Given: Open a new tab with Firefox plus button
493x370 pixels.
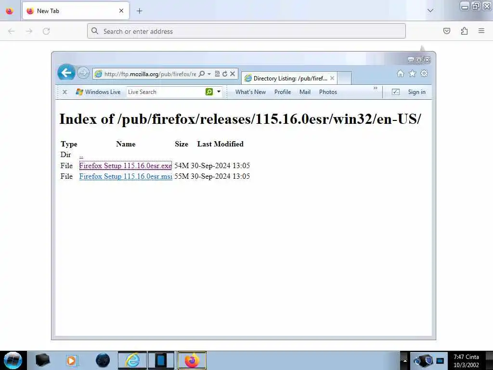Looking at the screenshot, I should coord(140,11).
